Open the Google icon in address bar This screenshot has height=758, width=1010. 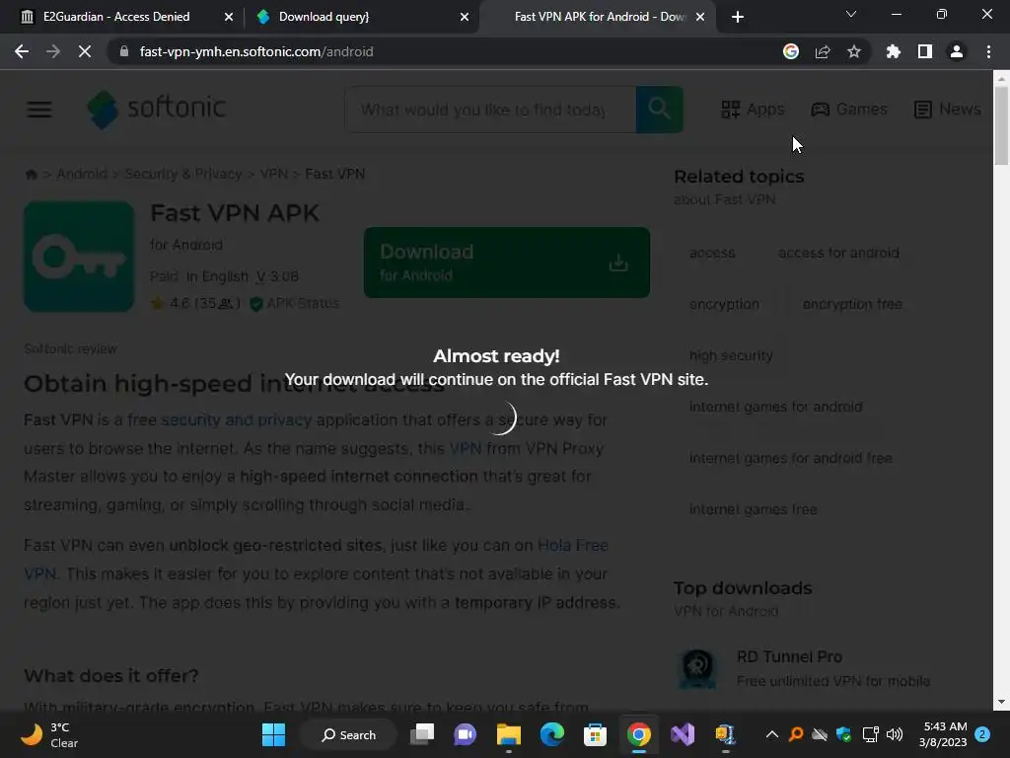click(x=791, y=51)
